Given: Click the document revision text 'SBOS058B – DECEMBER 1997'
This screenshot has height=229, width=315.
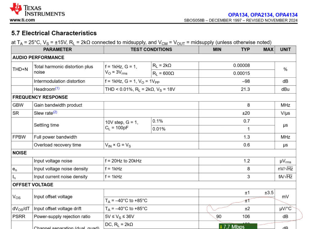Looking at the screenshot, I should click(213, 21).
